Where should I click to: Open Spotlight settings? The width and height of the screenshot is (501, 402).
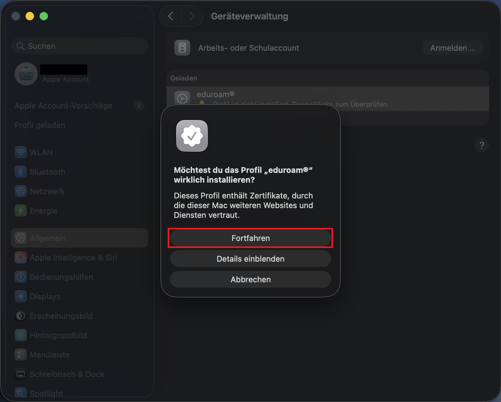[x=80, y=392]
